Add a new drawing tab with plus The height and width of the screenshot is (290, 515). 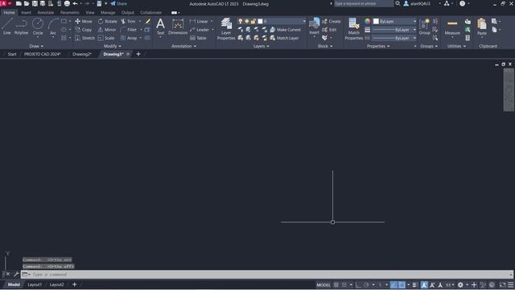click(x=138, y=54)
